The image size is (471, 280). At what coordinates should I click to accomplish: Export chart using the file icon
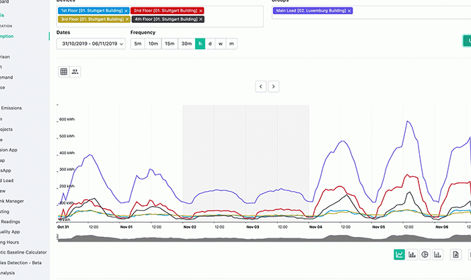456,254
